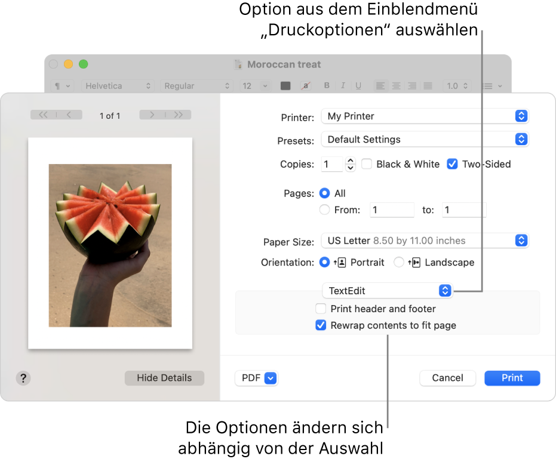556x462 pixels.
Task: Click the From page number field
Action: click(392, 210)
